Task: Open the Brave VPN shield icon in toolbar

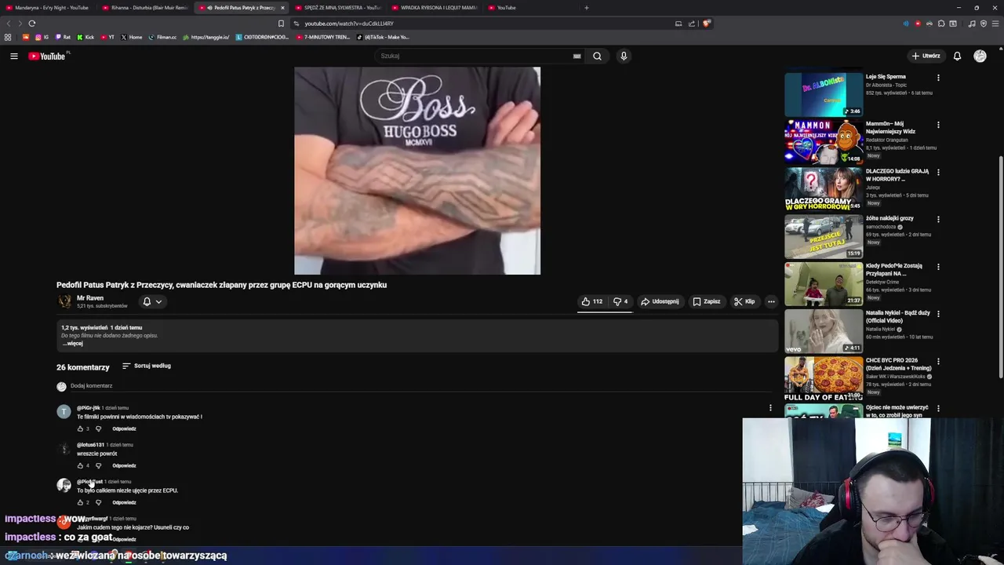Action: 984,24
